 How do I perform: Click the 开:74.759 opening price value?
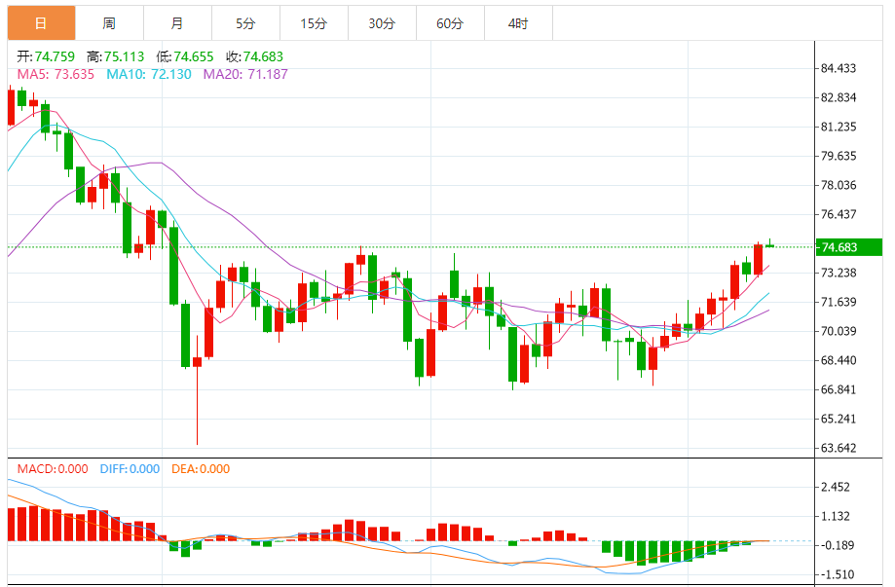tap(46, 56)
